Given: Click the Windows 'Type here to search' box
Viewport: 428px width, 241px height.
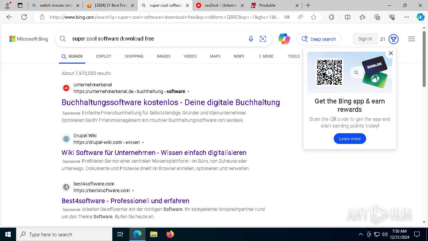Looking at the screenshot, I should click(64, 234).
